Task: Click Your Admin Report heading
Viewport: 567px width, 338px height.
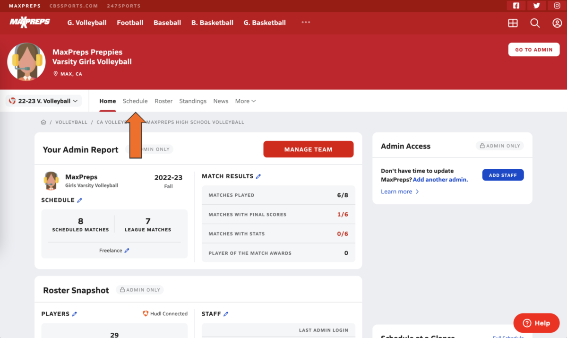Action: click(81, 149)
